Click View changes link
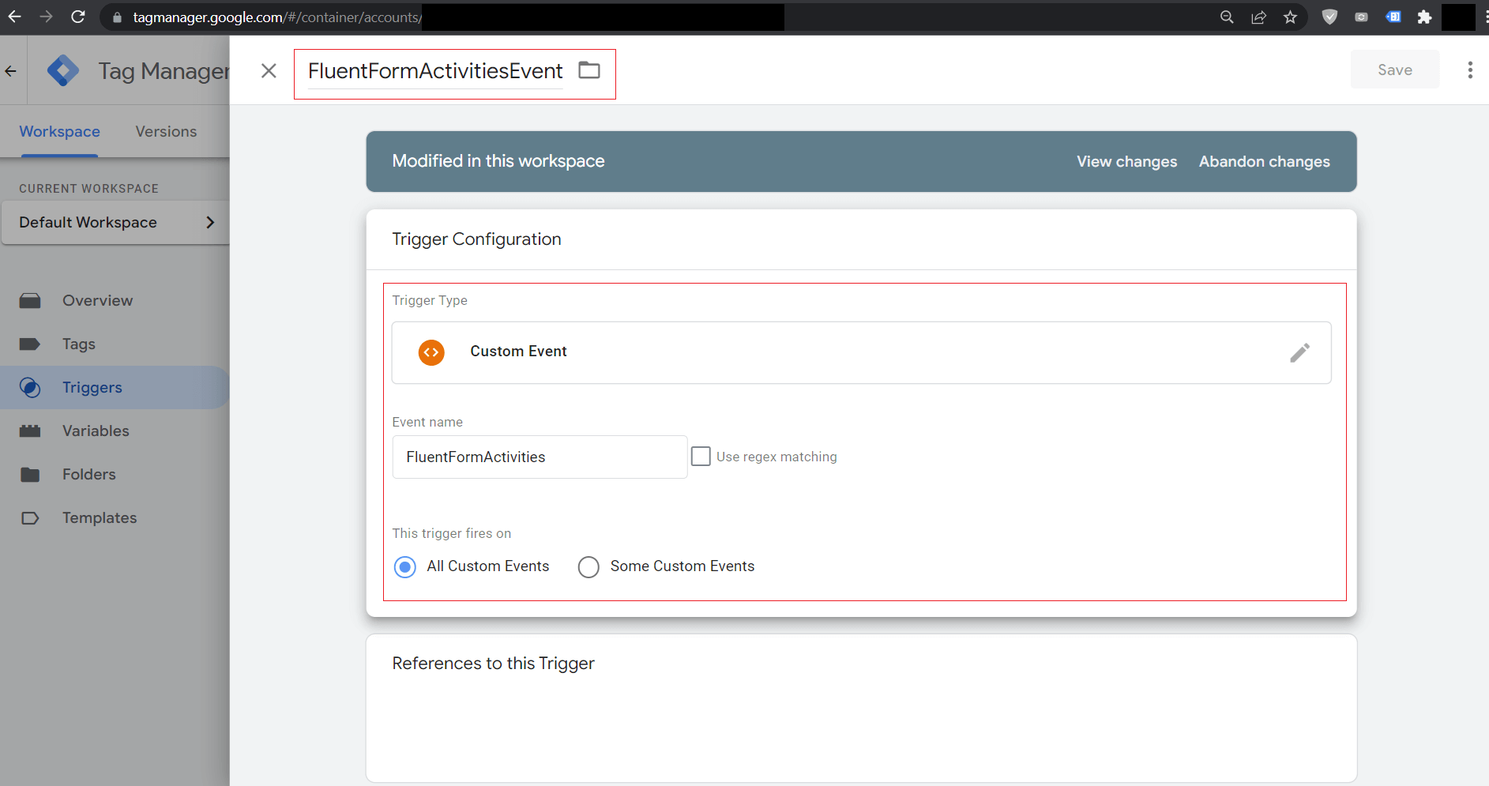 click(1126, 162)
